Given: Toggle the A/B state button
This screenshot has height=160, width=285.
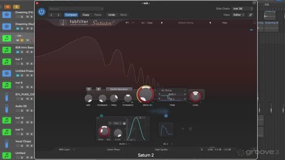Looking at the screenshot, I should coord(143,23).
